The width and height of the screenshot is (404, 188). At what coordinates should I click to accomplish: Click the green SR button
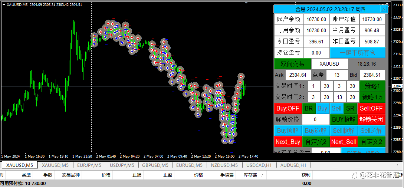[350, 109]
